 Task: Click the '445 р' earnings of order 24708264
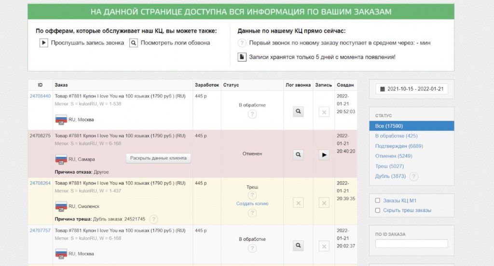click(201, 183)
